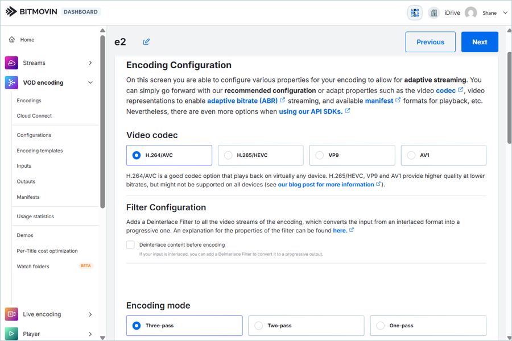Go to Watch folders menu item
Screen dimensions: 512x341
coord(33,267)
